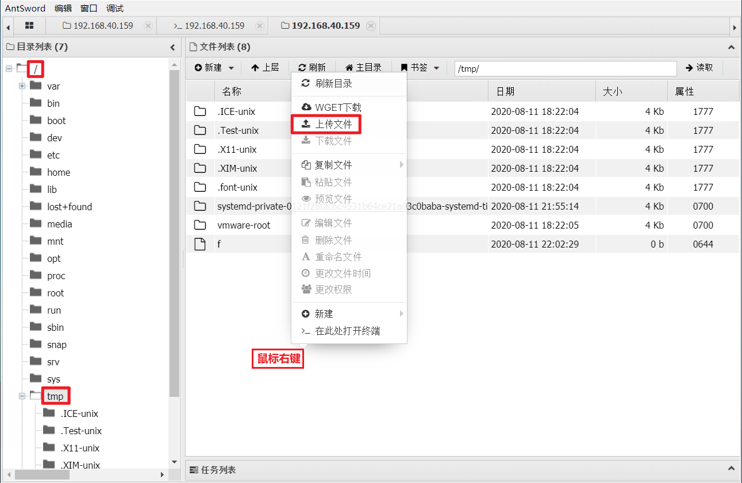Select the bin folder in tree
The height and width of the screenshot is (483, 742).
53,103
